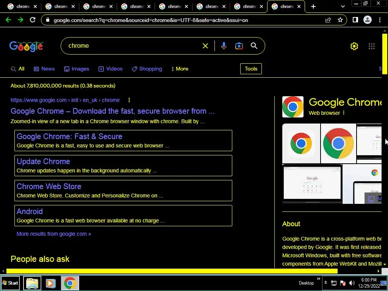This screenshot has height=291, width=388.
Task: Click the Chrome taskbar icon
Action: point(70,283)
